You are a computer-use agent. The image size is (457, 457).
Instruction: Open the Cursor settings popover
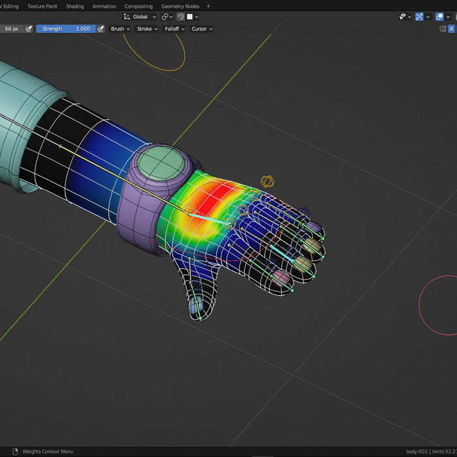tap(201, 29)
